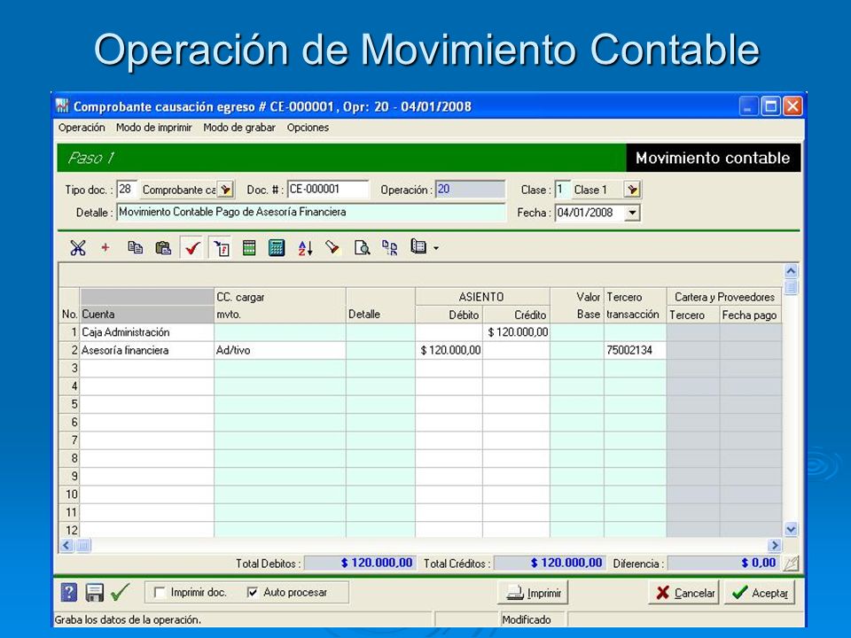Screen dimensions: 851x638
Task: Expand the Fecha date dropdown
Action: tap(632, 213)
